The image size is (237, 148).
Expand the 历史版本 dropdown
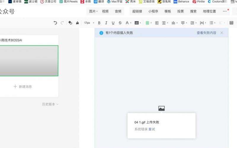[50, 104]
